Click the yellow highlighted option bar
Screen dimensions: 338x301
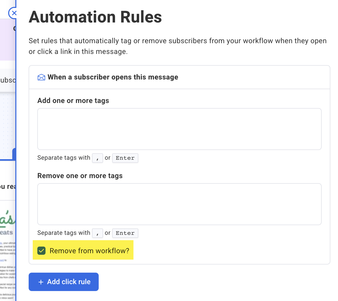(83, 250)
